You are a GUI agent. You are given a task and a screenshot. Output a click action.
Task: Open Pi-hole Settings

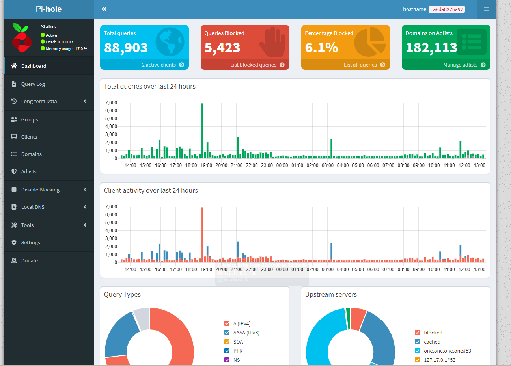[x=30, y=242]
